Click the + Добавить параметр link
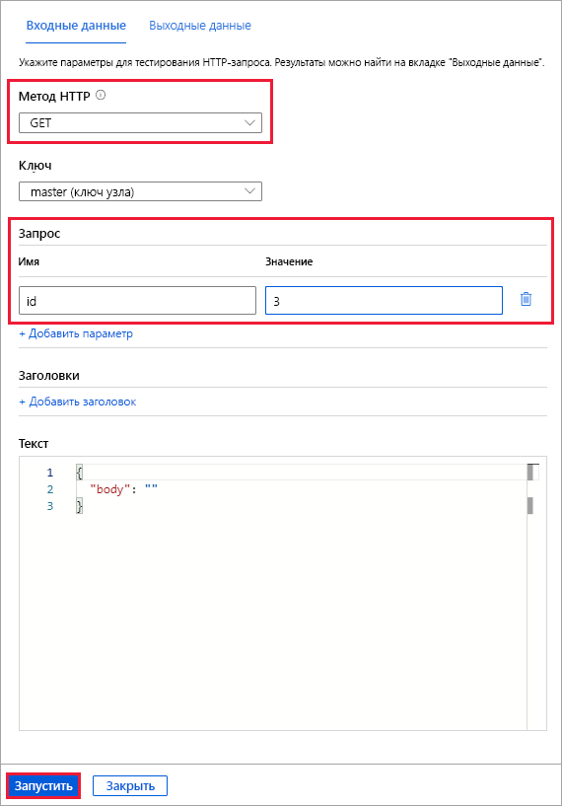 [x=76, y=333]
